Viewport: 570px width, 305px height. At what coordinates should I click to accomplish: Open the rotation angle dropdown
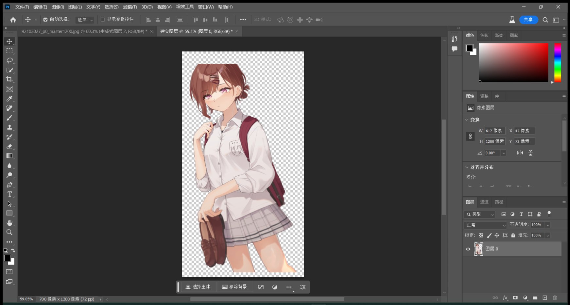point(504,153)
